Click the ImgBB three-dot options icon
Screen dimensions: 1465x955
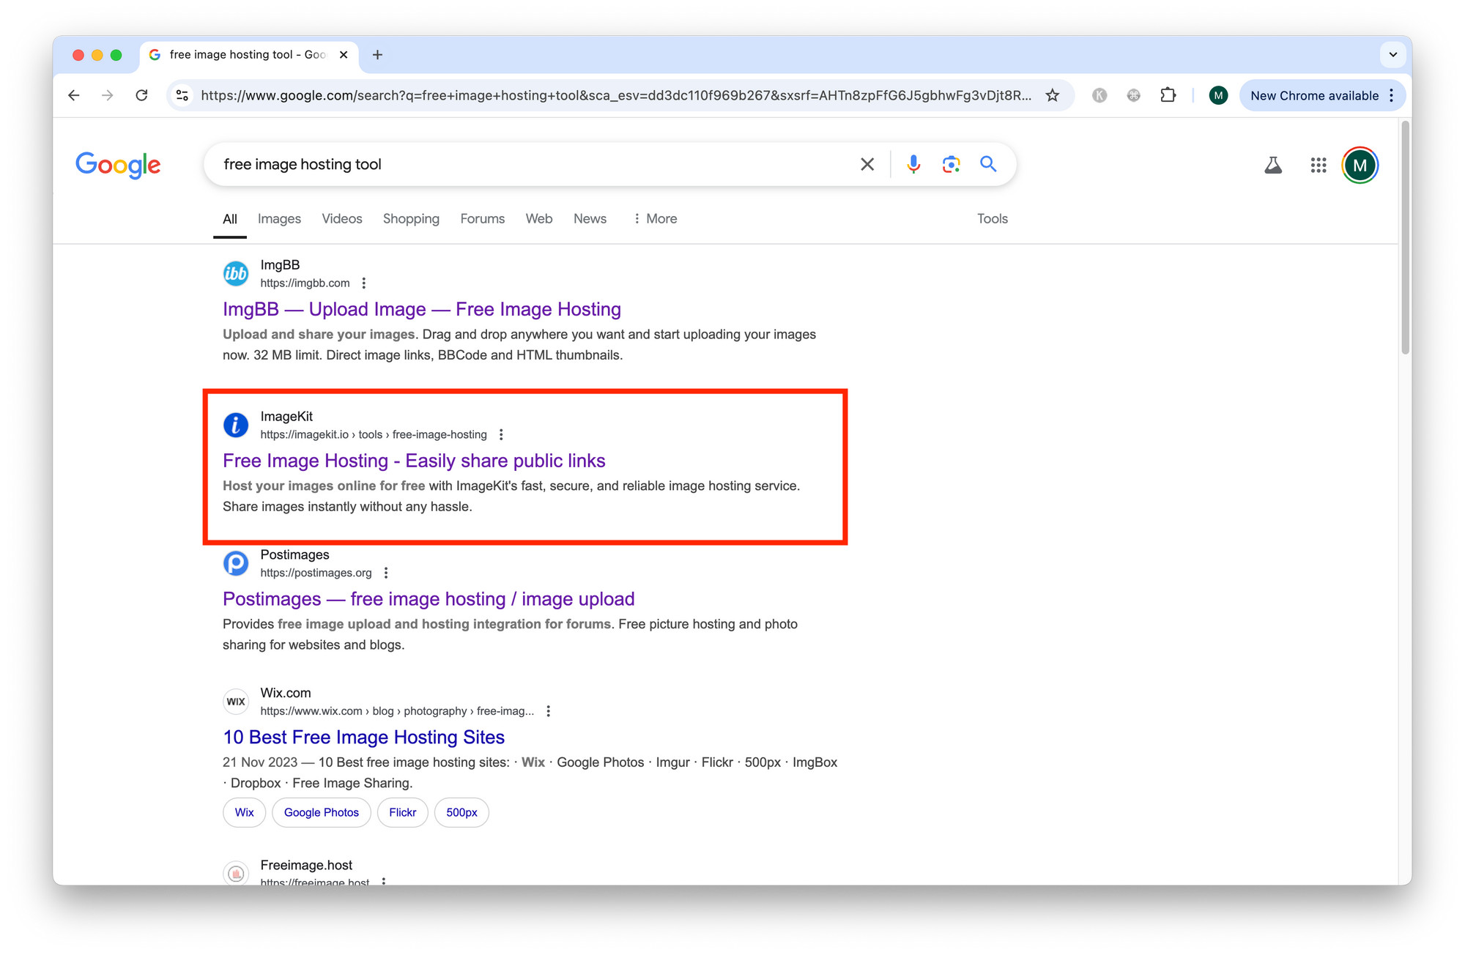click(x=366, y=283)
